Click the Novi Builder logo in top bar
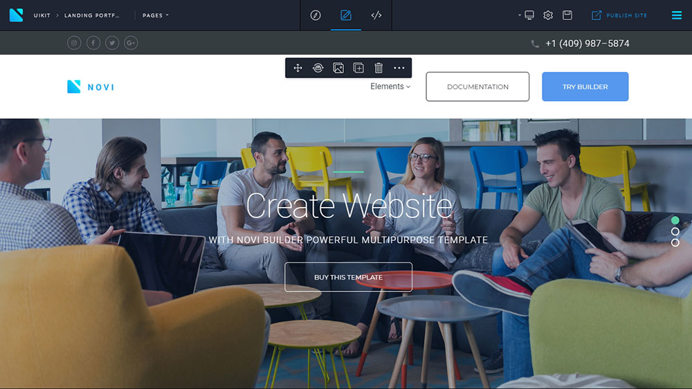The height and width of the screenshot is (389, 692). click(x=17, y=15)
